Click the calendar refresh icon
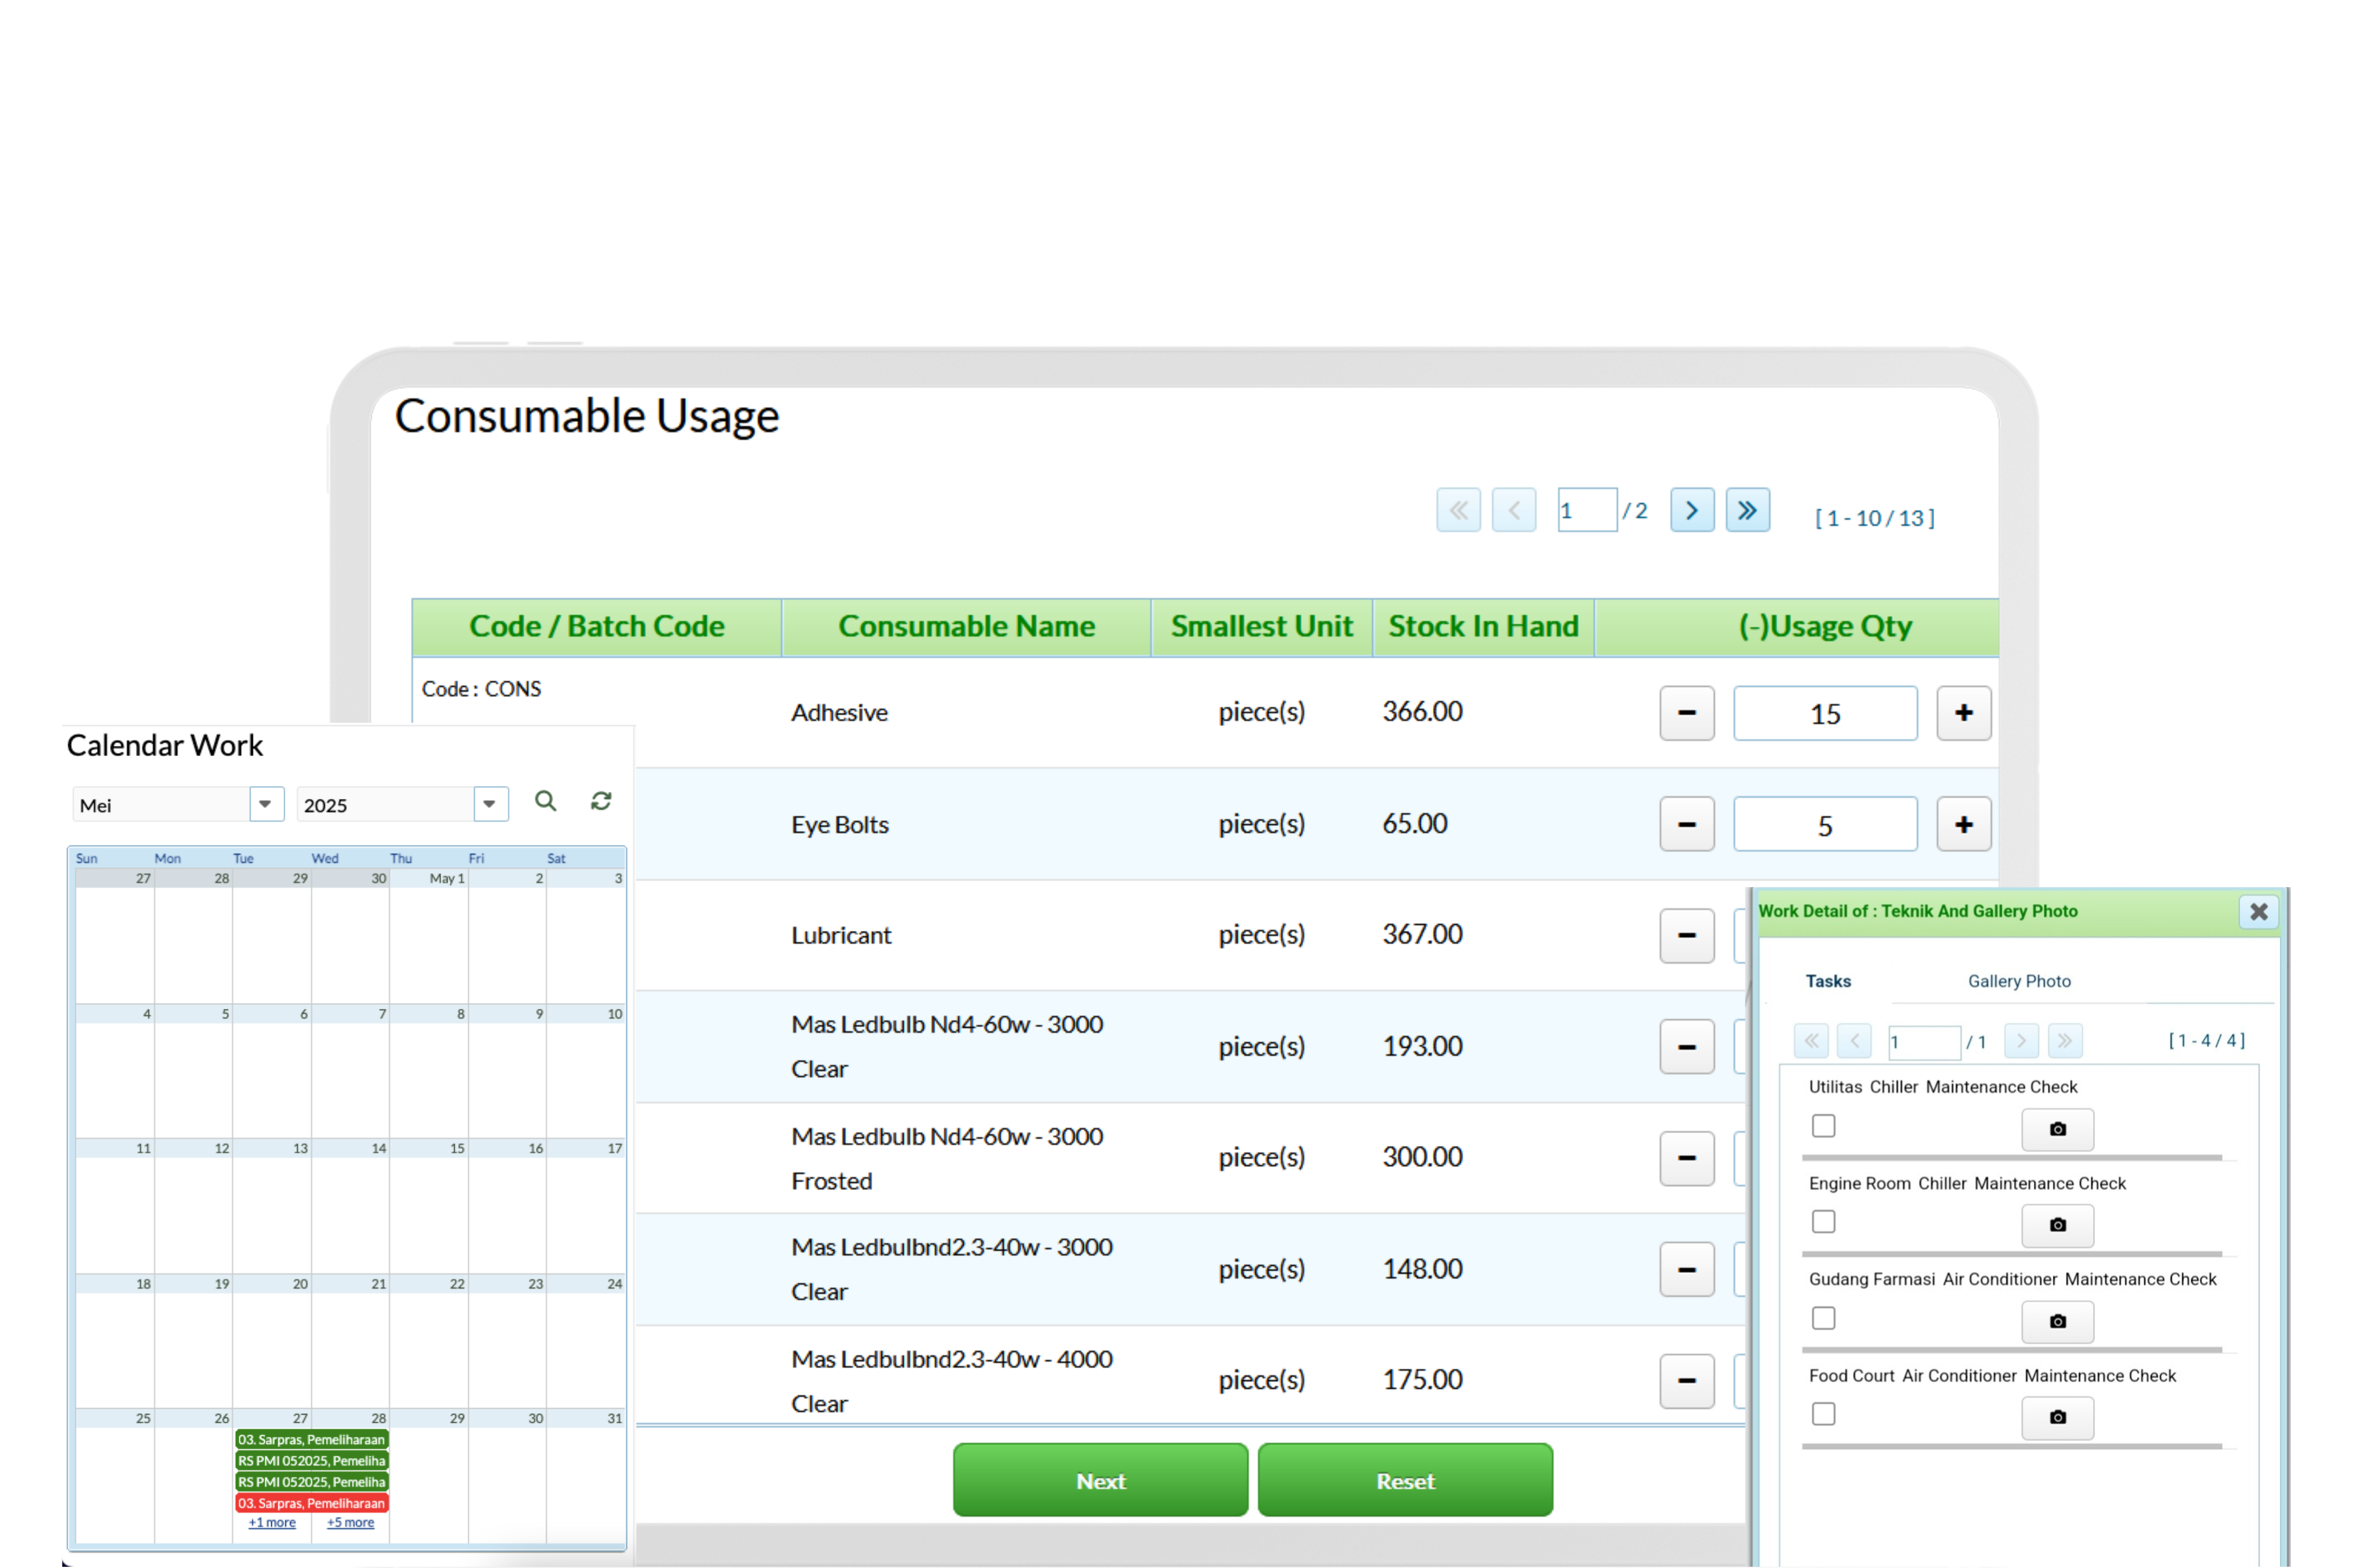This screenshot has width=2353, height=1568. (601, 802)
